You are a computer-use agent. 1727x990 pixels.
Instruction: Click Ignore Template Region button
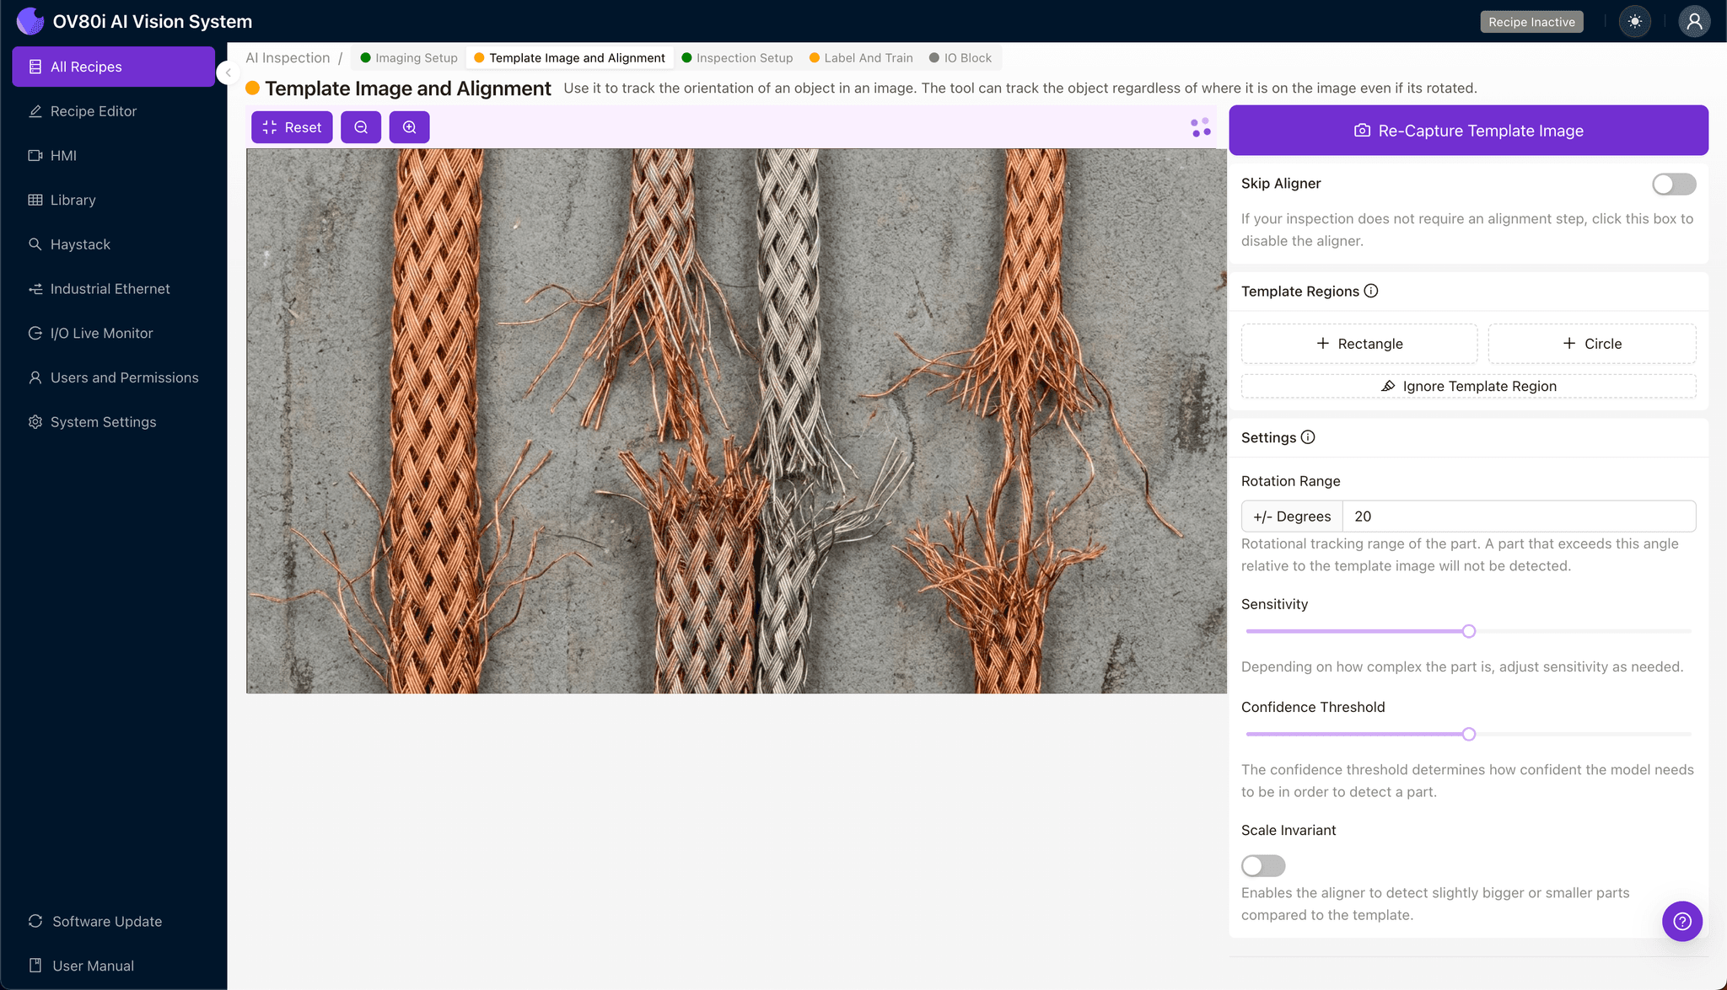(x=1468, y=387)
